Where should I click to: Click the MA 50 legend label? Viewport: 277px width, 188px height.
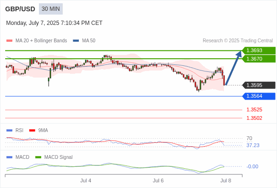click(89, 41)
